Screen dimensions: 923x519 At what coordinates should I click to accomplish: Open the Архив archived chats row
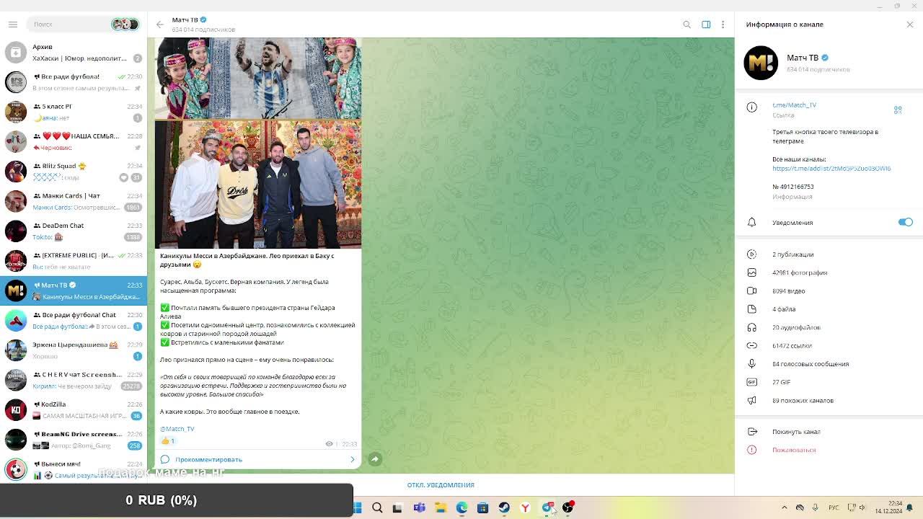(74, 52)
